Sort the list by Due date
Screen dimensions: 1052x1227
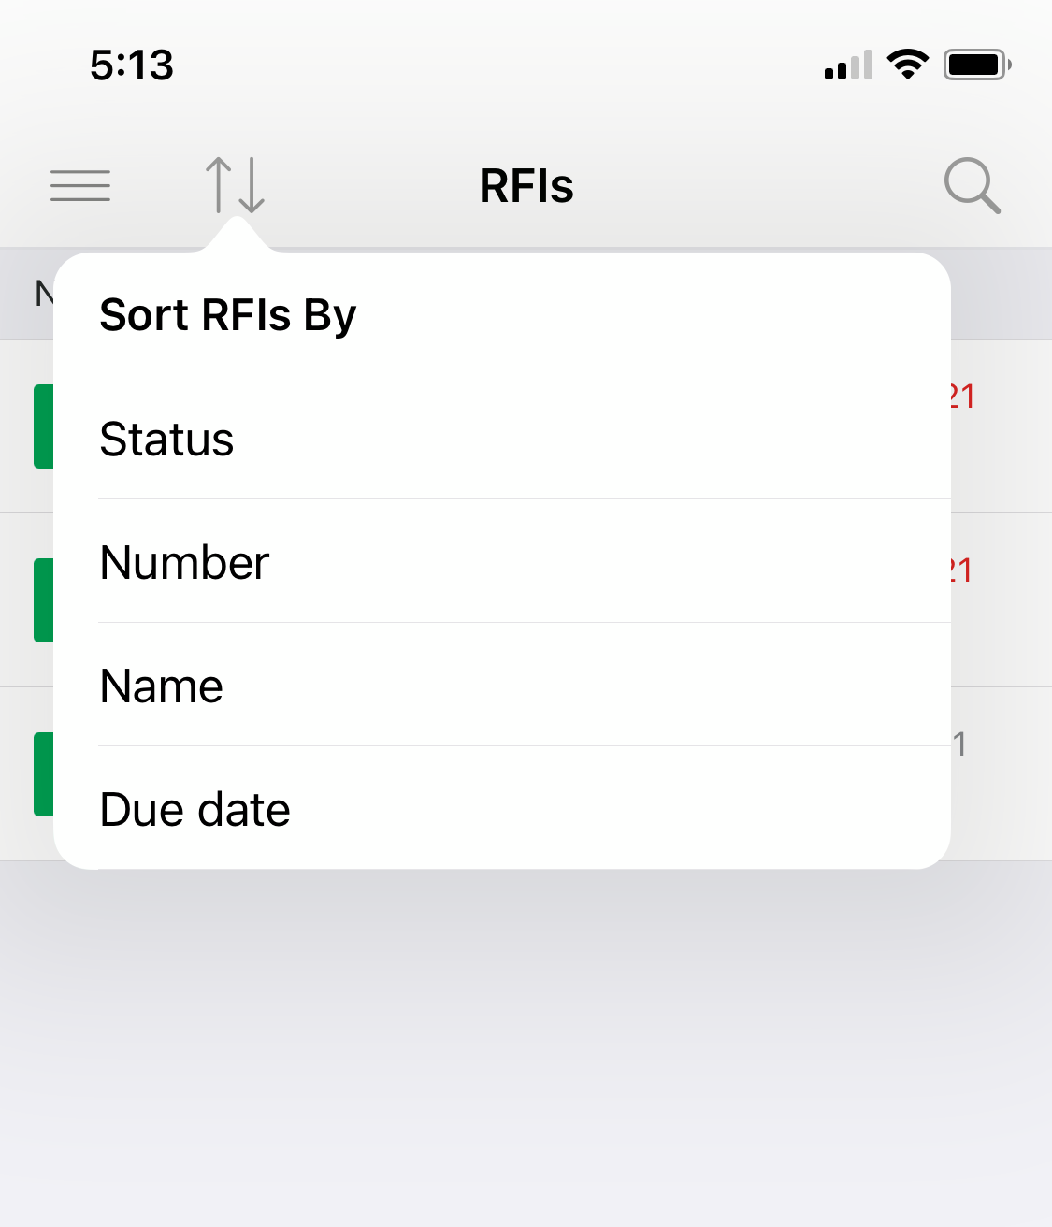195,809
